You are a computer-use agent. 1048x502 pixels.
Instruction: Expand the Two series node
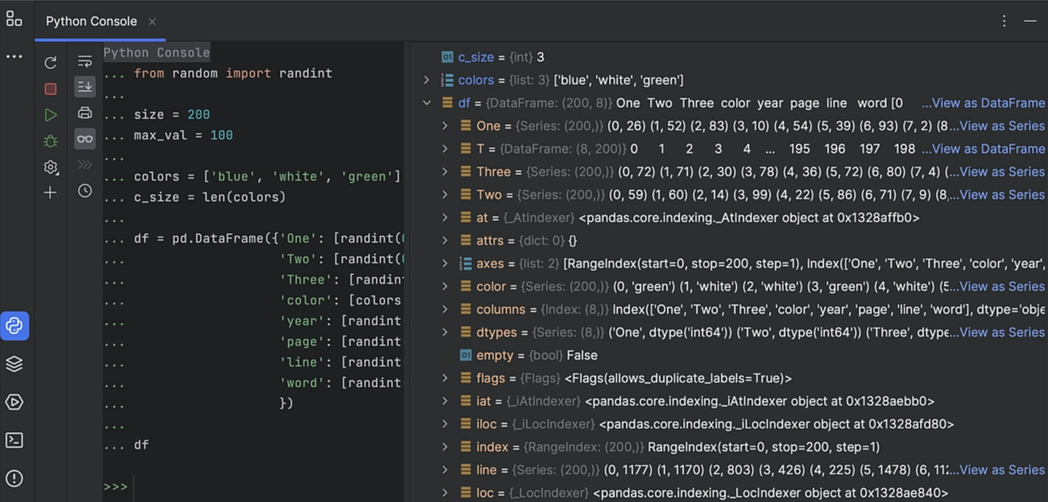445,195
